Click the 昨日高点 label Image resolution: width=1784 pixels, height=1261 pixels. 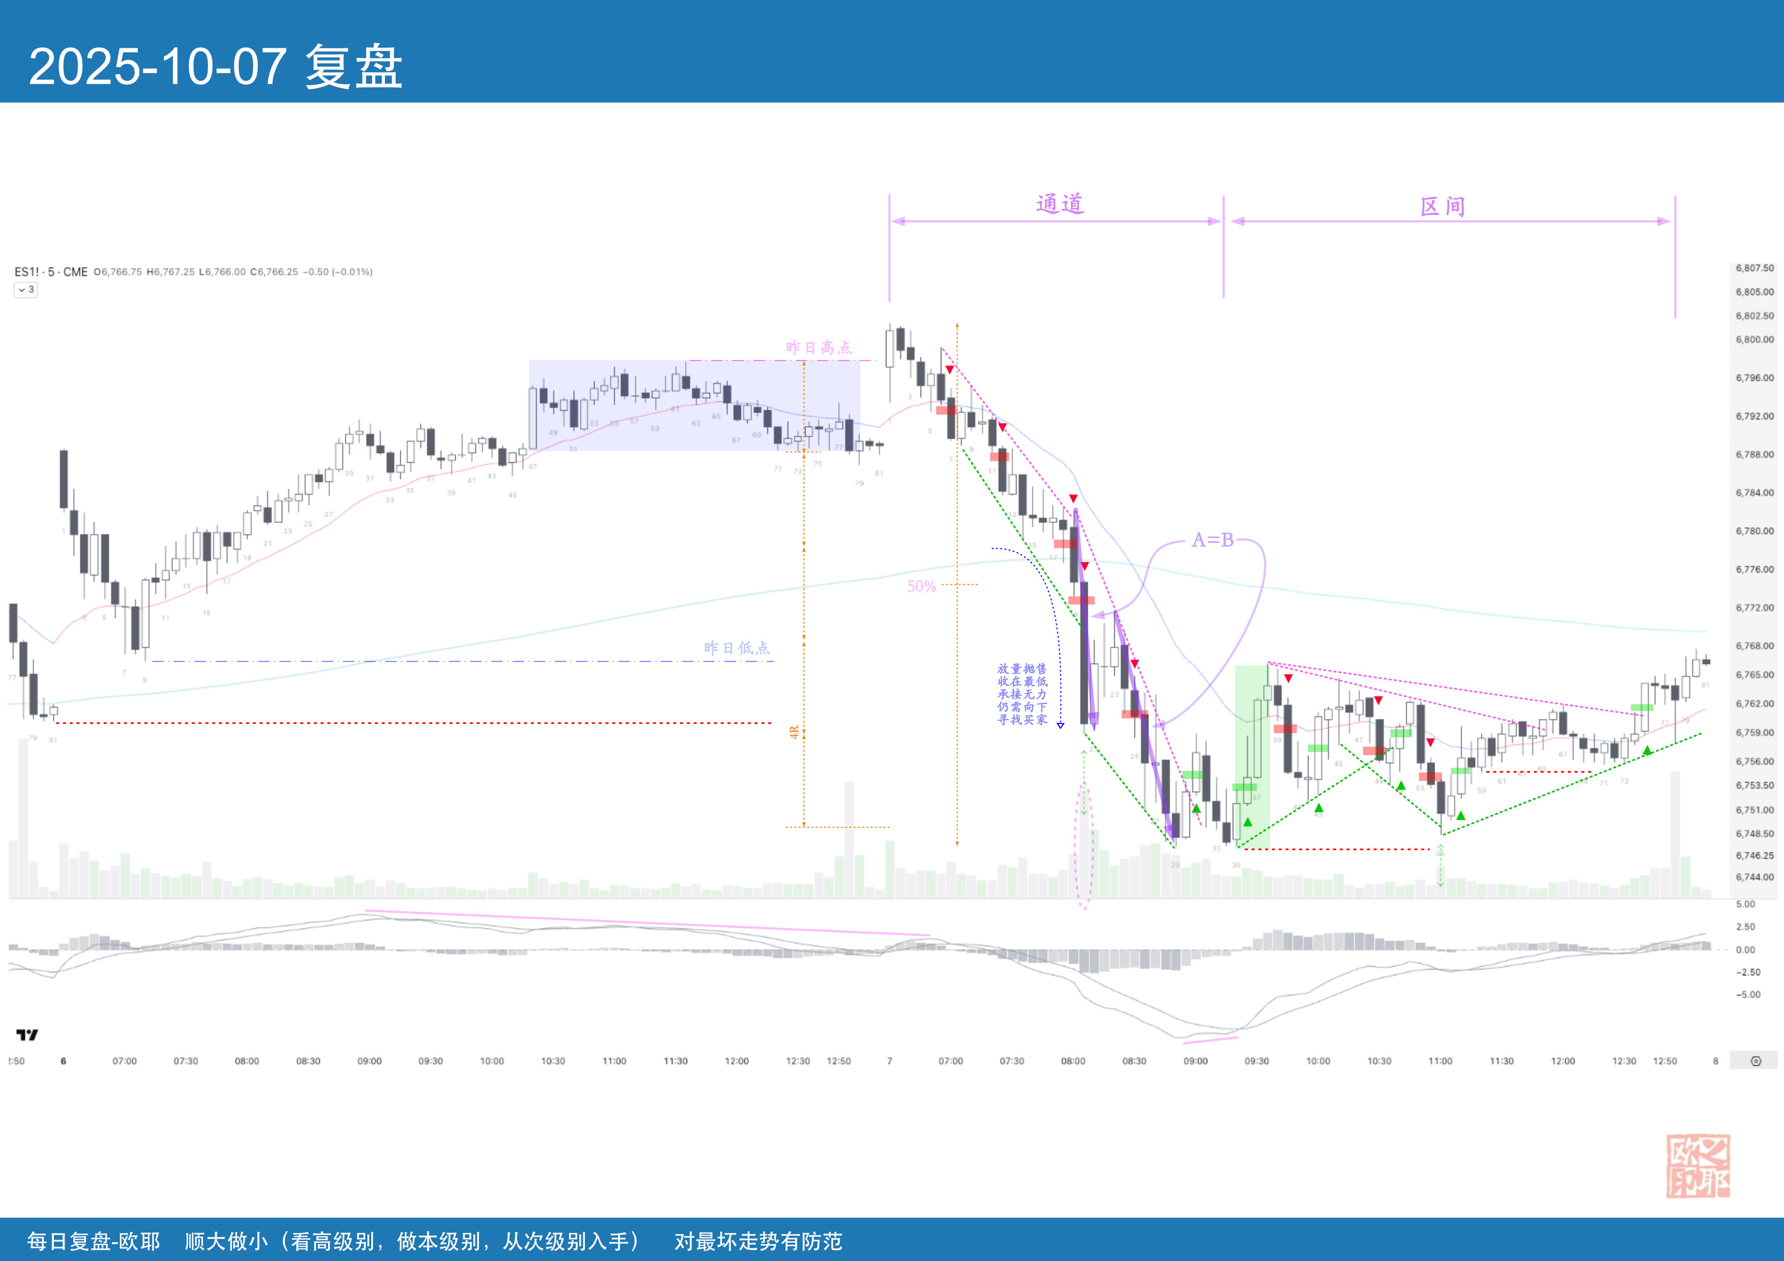[818, 347]
